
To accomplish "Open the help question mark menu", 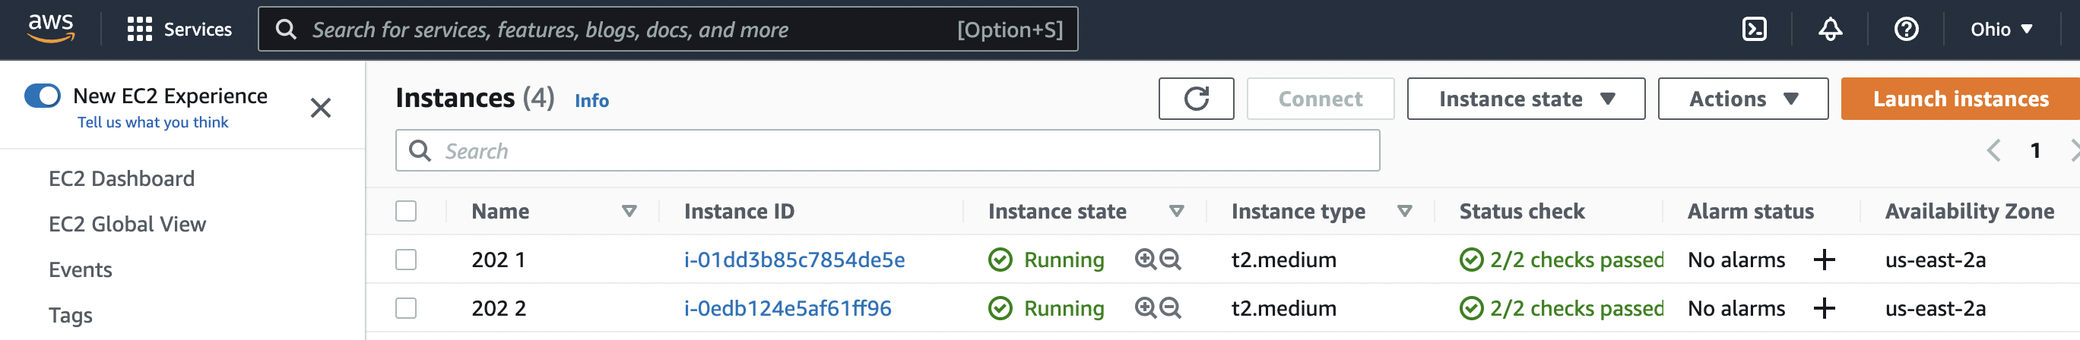I will coord(1906,30).
